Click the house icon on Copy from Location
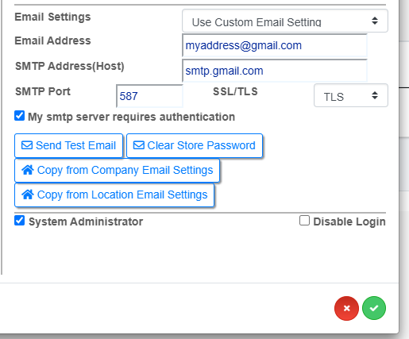The width and height of the screenshot is (409, 339). coord(28,195)
